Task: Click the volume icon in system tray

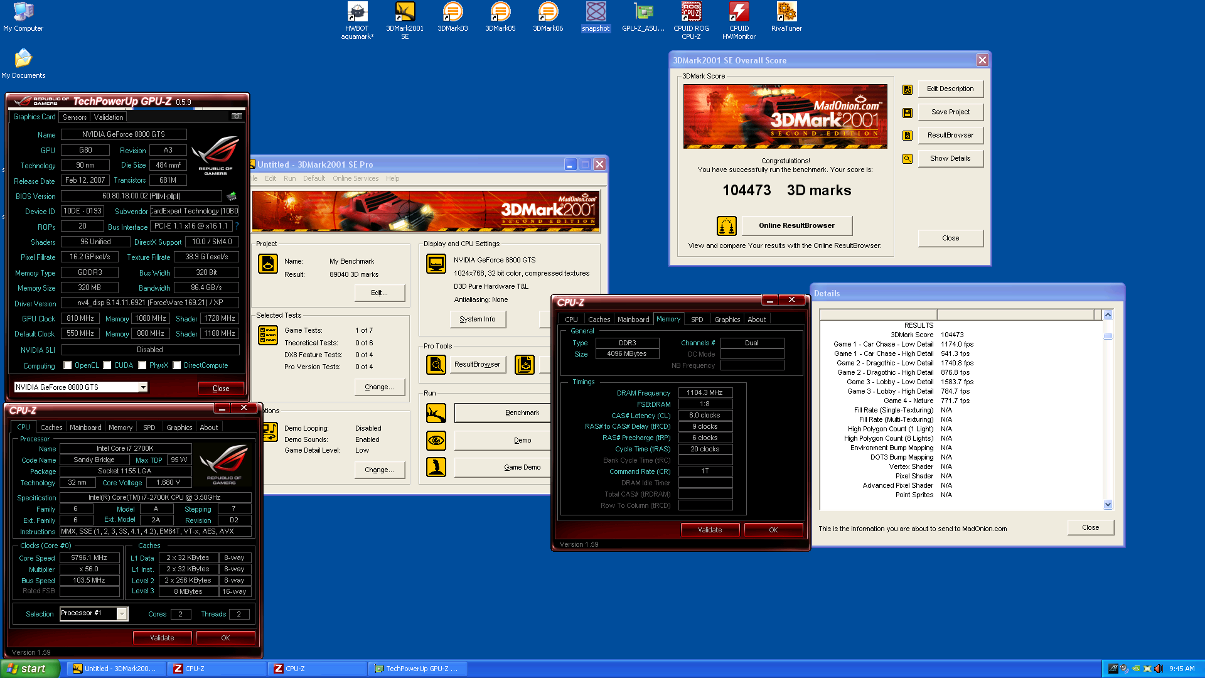Action: click(1158, 669)
